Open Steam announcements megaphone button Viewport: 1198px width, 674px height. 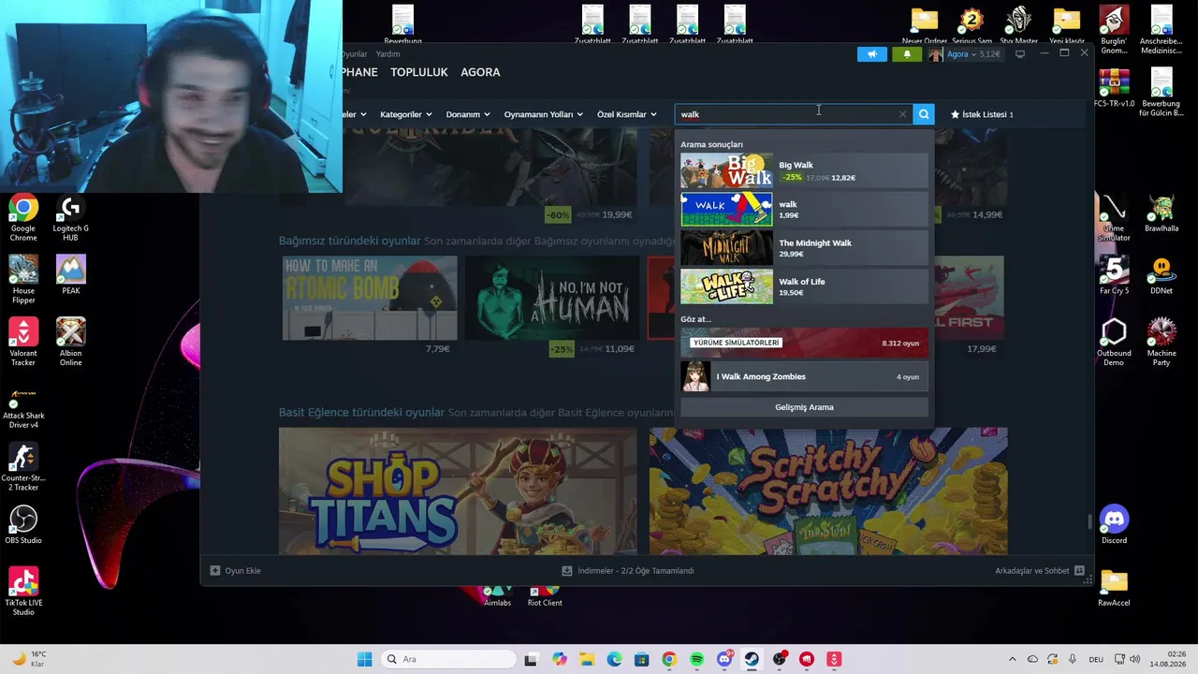tap(872, 54)
